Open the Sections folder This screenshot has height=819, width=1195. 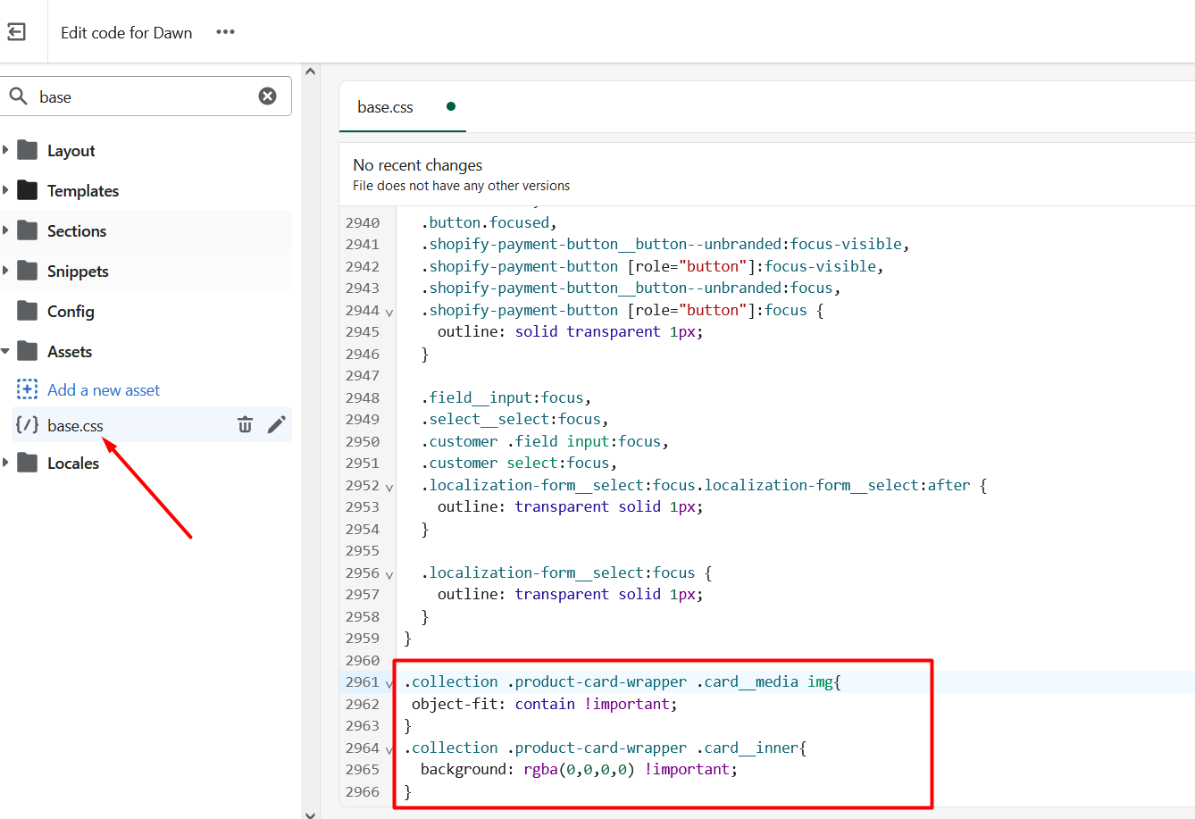[x=77, y=231]
